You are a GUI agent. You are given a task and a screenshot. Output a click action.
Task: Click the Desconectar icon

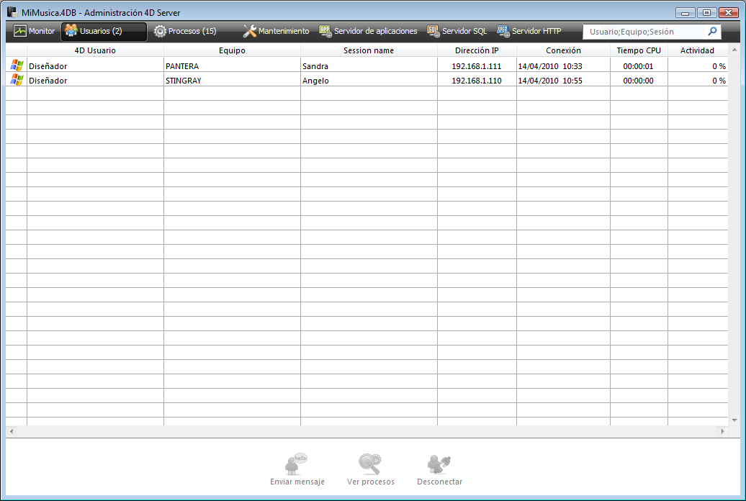[439, 463]
